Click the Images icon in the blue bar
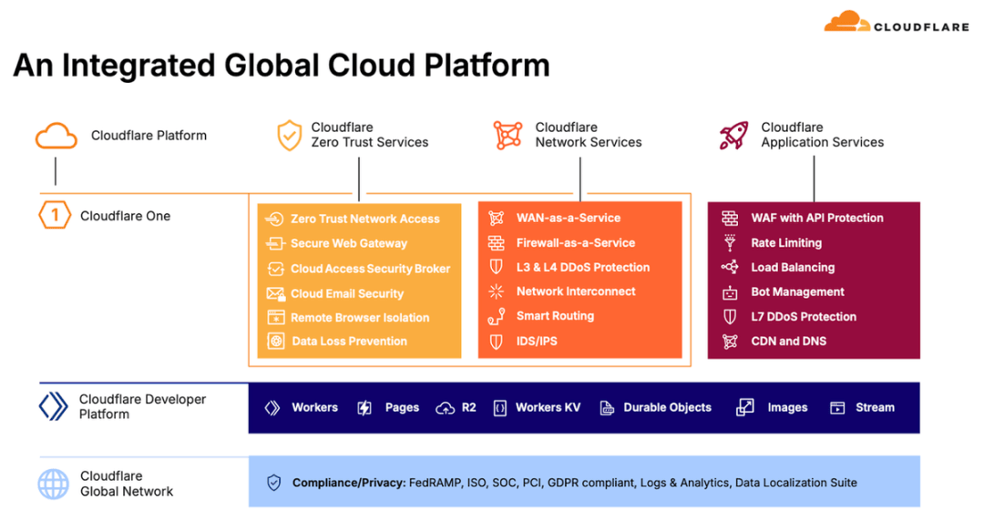Viewport: 984px width, 511px height. [745, 407]
